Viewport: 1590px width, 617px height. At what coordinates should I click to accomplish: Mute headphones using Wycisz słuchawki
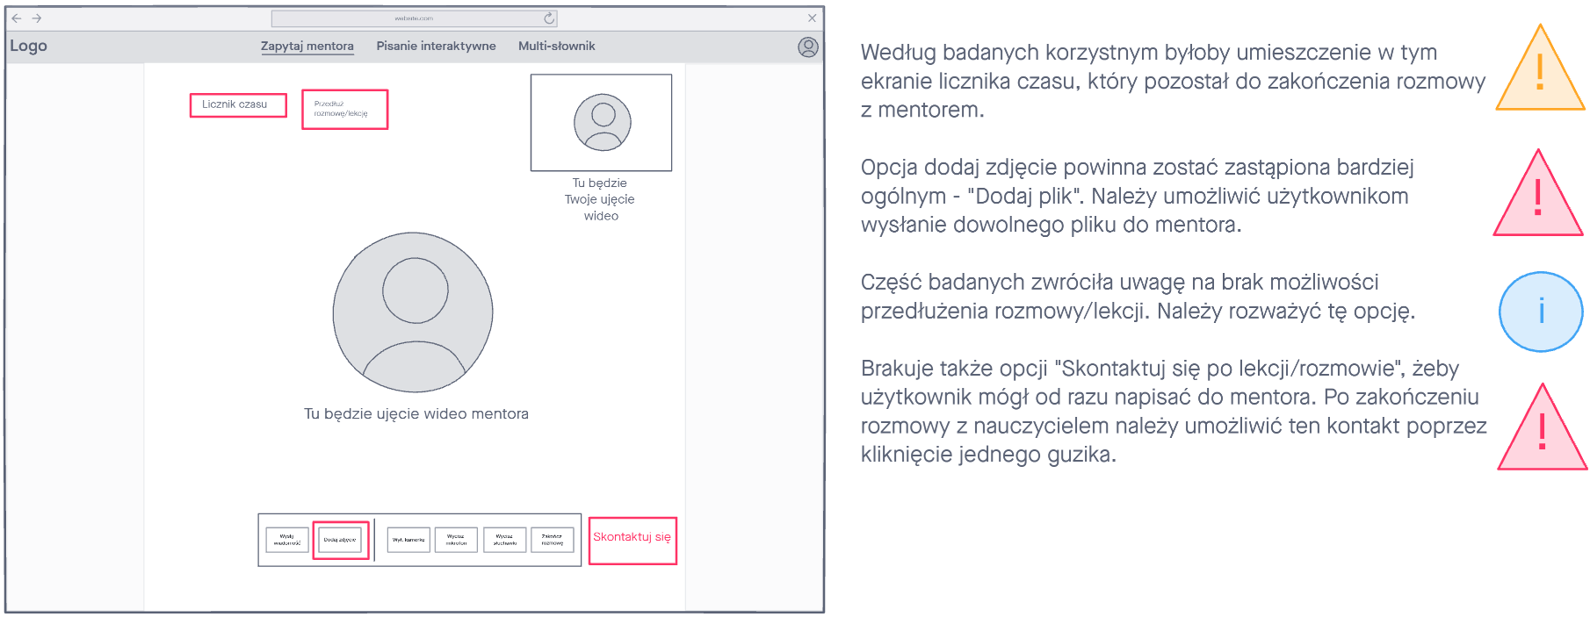pos(504,540)
